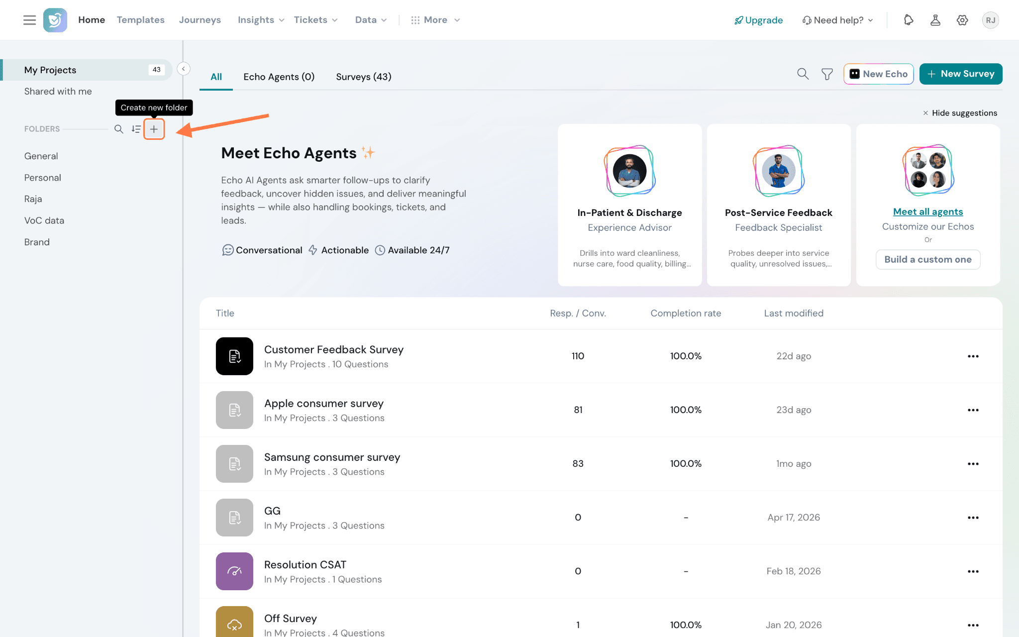Switch to the Surveys (43) tab
Screen dimensions: 1019x637
[x=363, y=77]
